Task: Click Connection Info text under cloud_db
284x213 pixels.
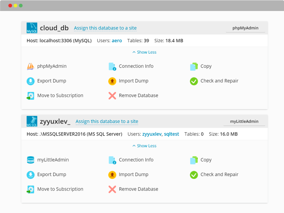Action: pyautogui.click(x=136, y=66)
